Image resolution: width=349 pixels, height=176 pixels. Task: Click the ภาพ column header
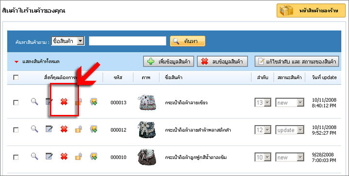pyautogui.click(x=146, y=78)
